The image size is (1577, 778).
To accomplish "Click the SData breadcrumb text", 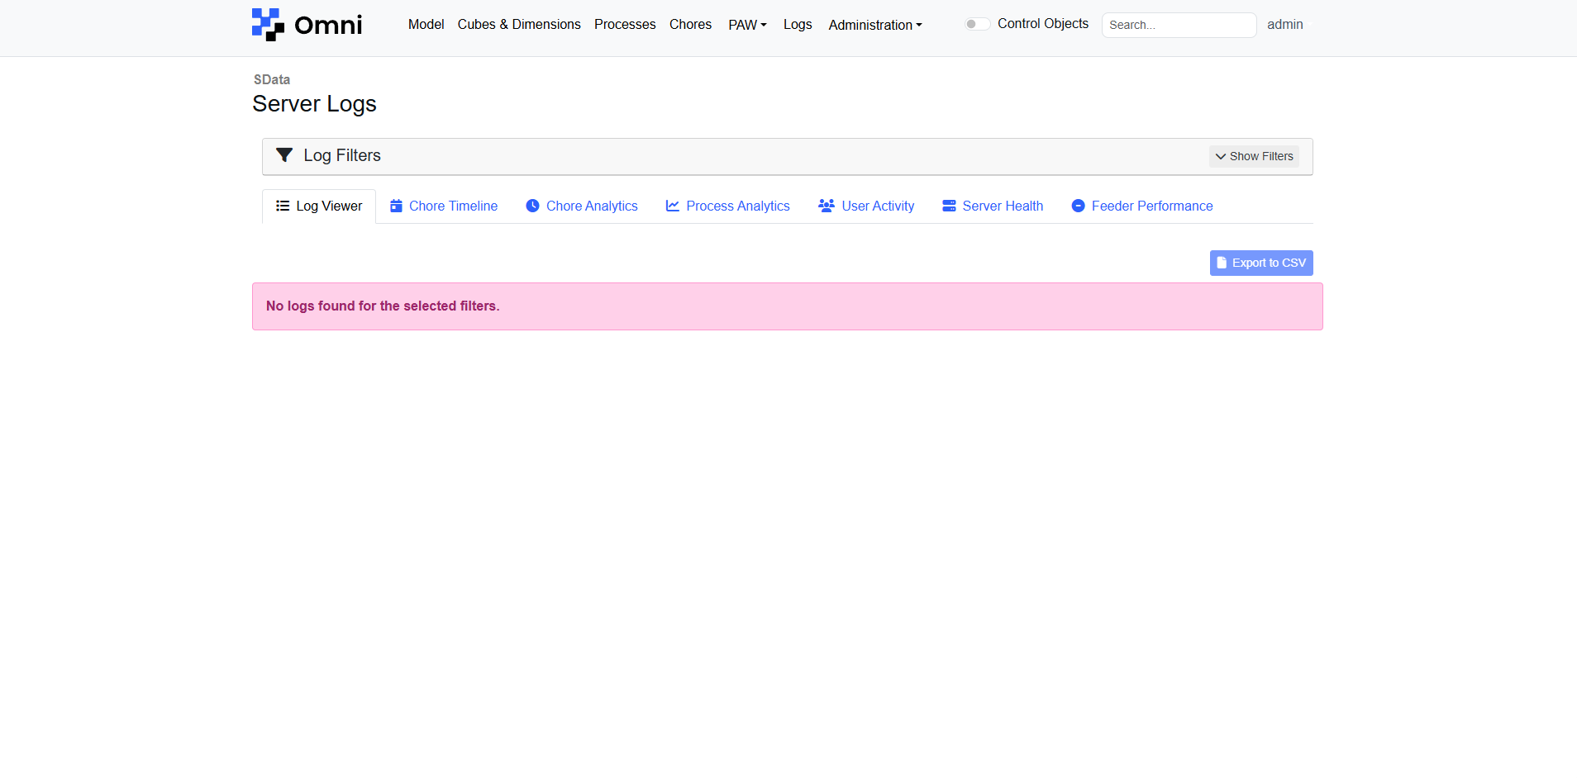I will [x=272, y=79].
